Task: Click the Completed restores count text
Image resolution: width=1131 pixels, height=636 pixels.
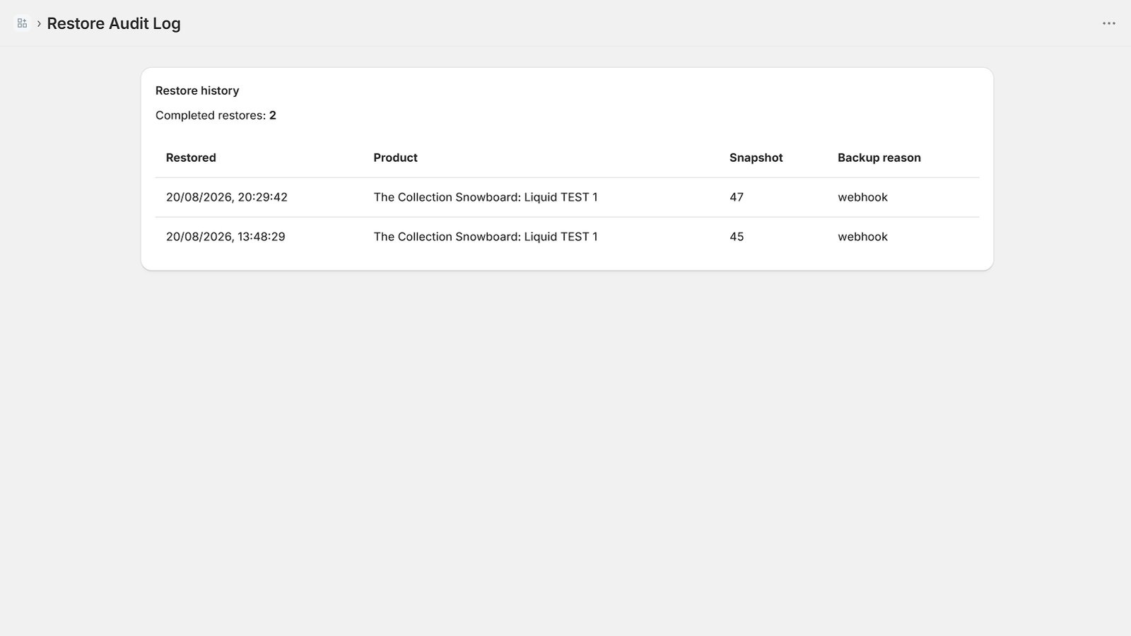Action: (216, 115)
